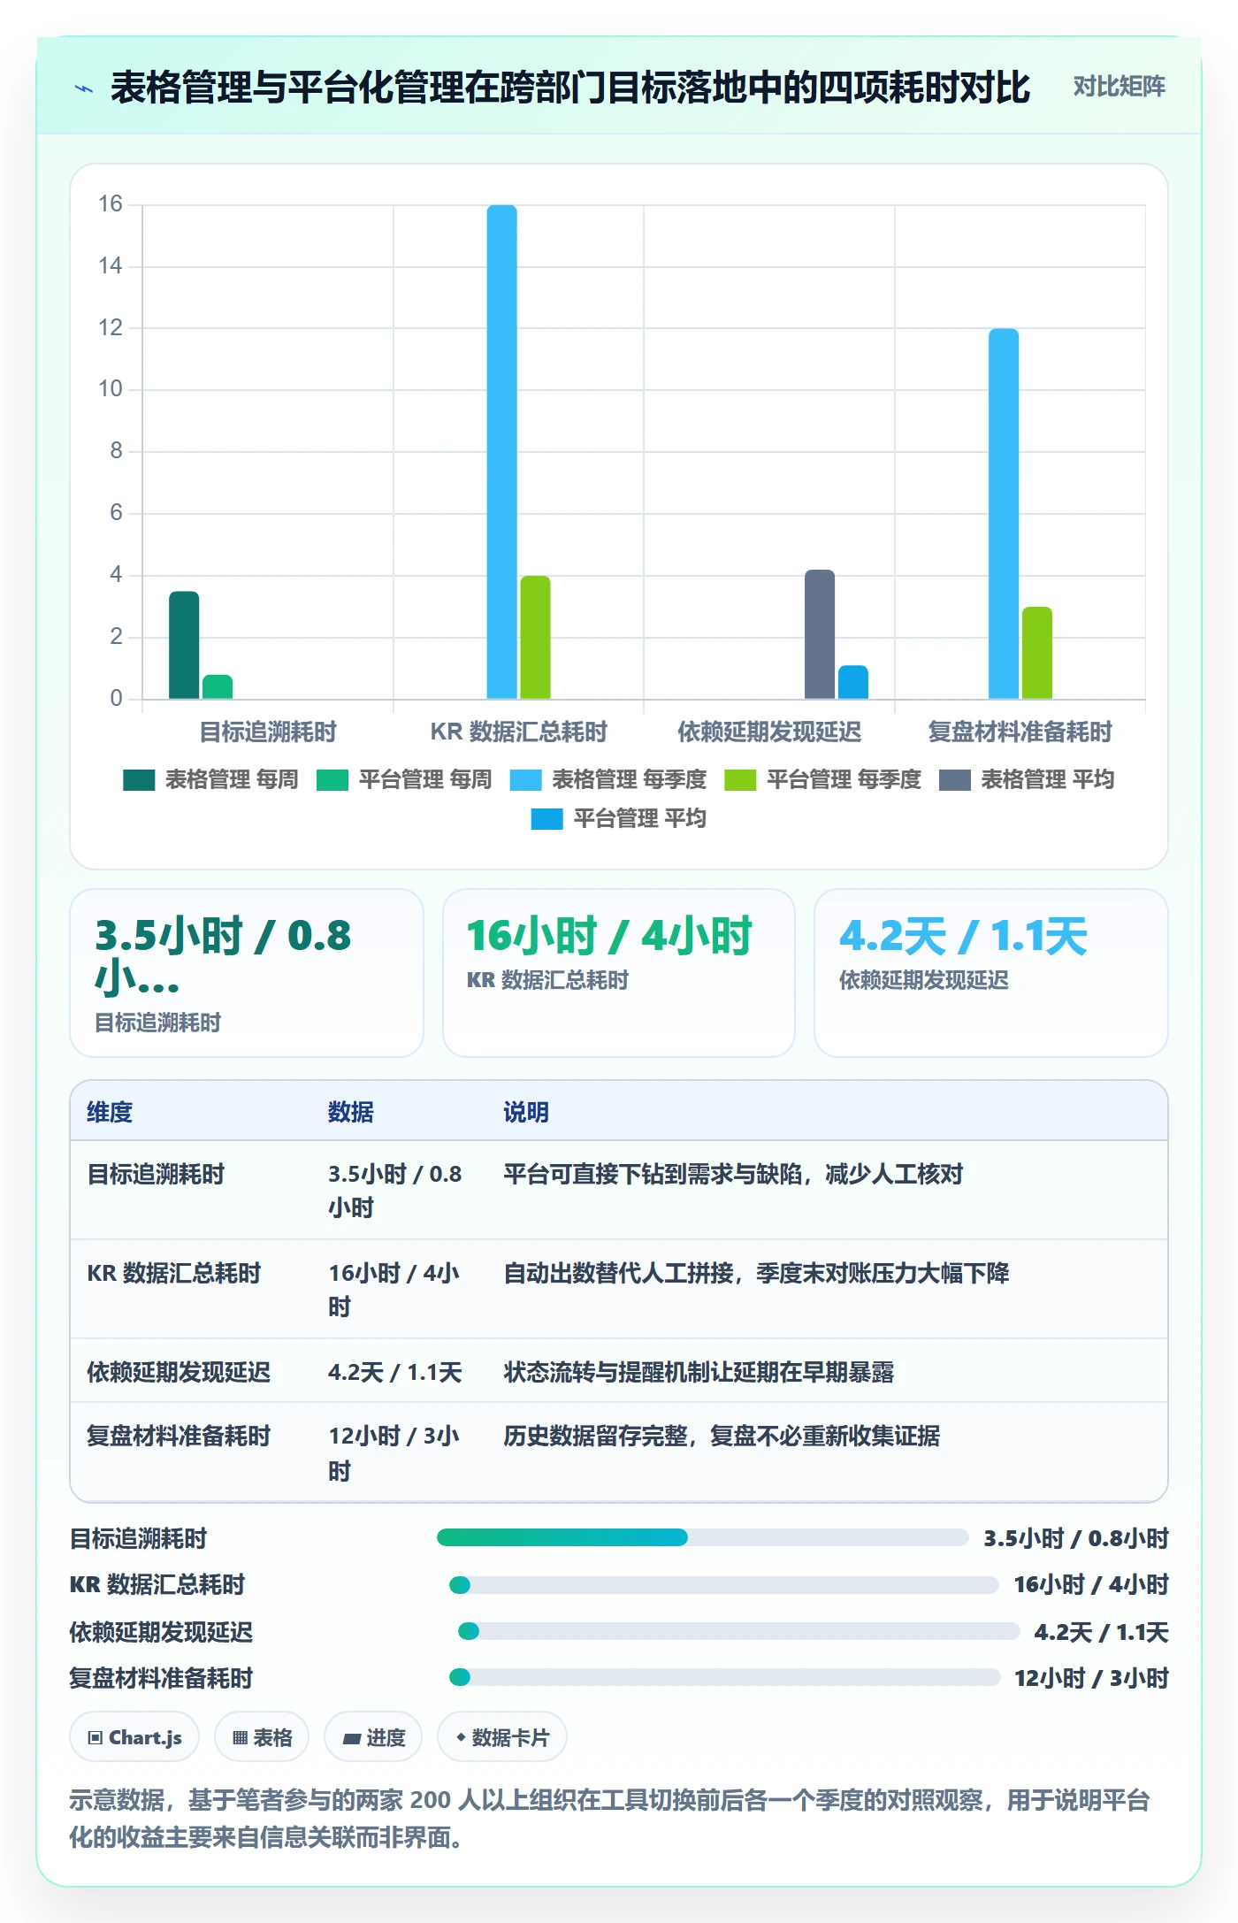The image size is (1238, 1923).
Task: Click x-axis label 依赖延期发现延迟
Action: pyautogui.click(x=769, y=732)
